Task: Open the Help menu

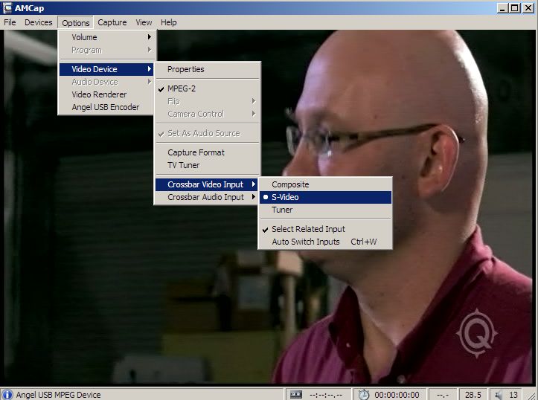Action: point(168,22)
